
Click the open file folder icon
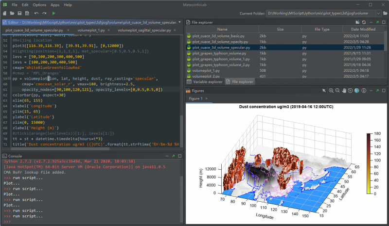point(12,13)
